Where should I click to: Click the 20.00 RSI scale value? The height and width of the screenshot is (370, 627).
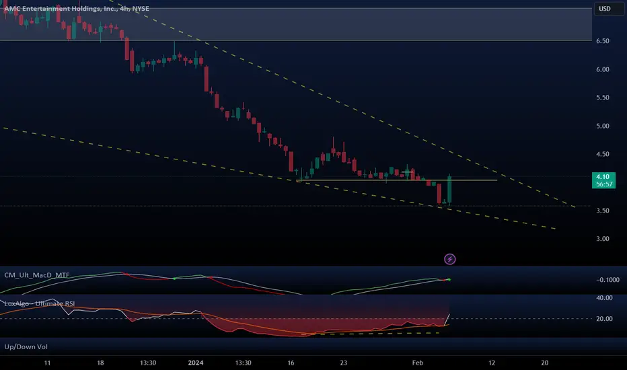(604, 319)
